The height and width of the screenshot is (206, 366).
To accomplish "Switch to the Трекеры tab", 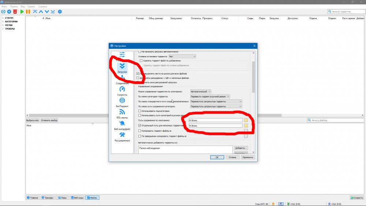I will tap(47, 198).
